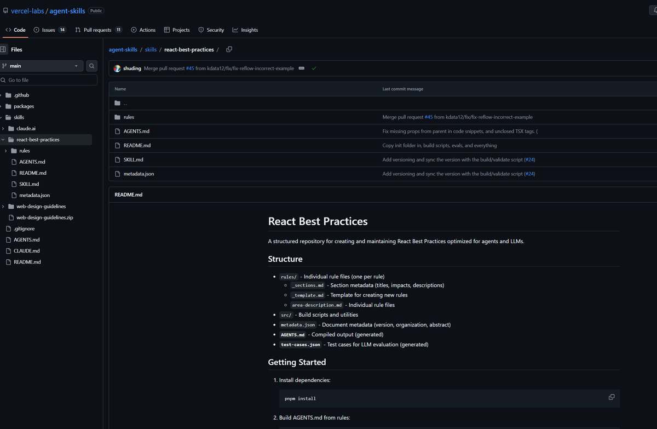Select packages folder in file tree
The image size is (657, 429).
[24, 106]
